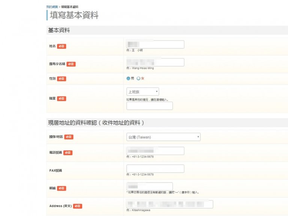Click the 必需 badge next to 職業

tap(61, 99)
